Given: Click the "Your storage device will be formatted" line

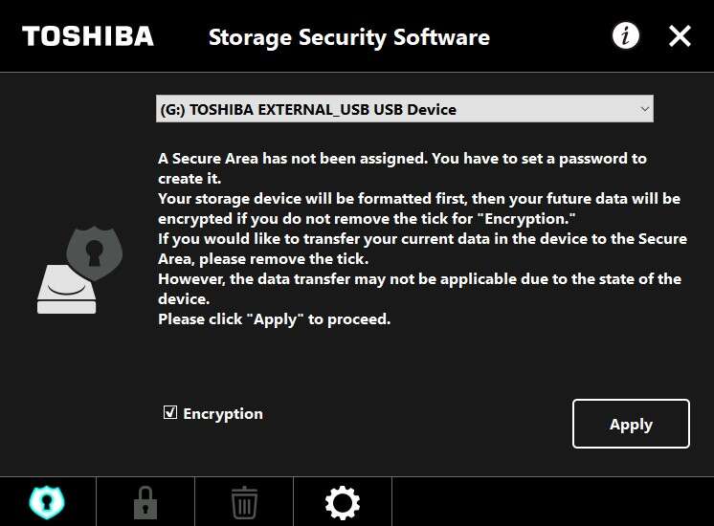Looking at the screenshot, I should (419, 199).
